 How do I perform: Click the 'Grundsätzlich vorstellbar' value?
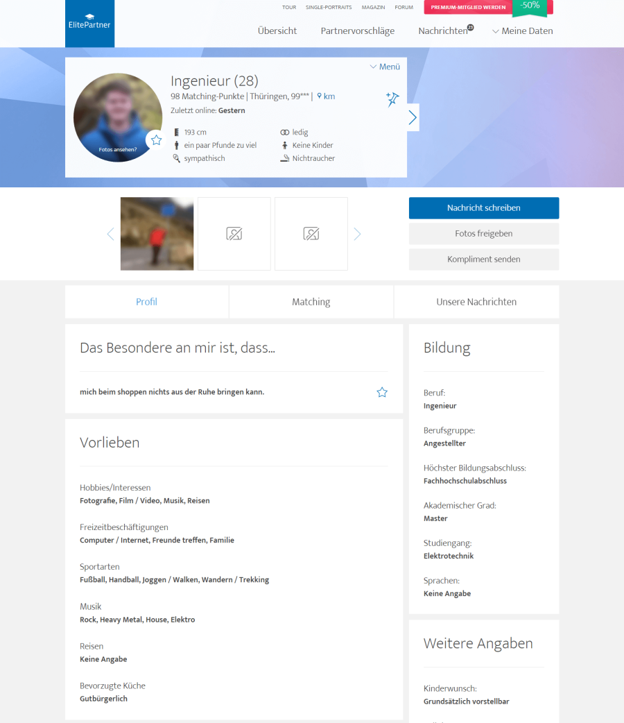tap(467, 701)
